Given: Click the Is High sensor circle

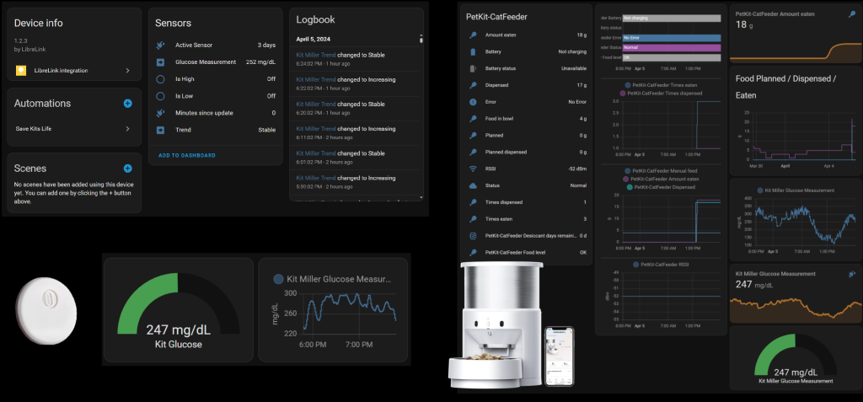Looking at the screenshot, I should [160, 78].
